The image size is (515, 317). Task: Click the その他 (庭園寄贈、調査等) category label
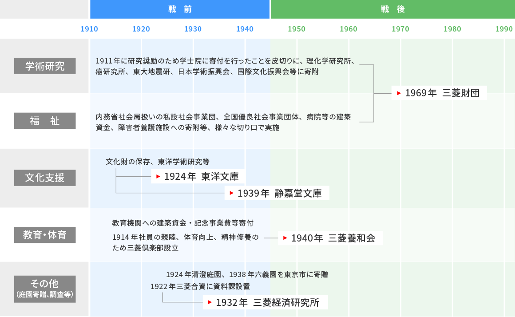(45, 289)
